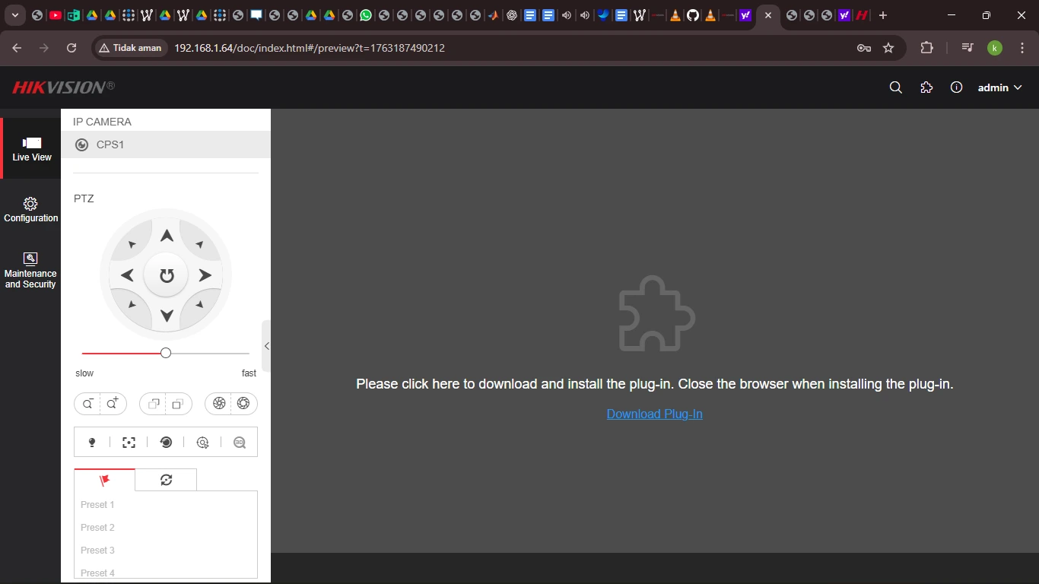Switch to the patrol tab
Image resolution: width=1039 pixels, height=584 pixels.
pos(166,480)
